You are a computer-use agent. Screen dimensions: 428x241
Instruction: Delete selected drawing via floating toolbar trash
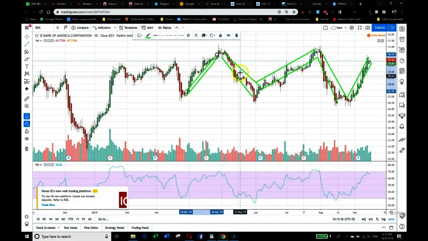(236, 35)
